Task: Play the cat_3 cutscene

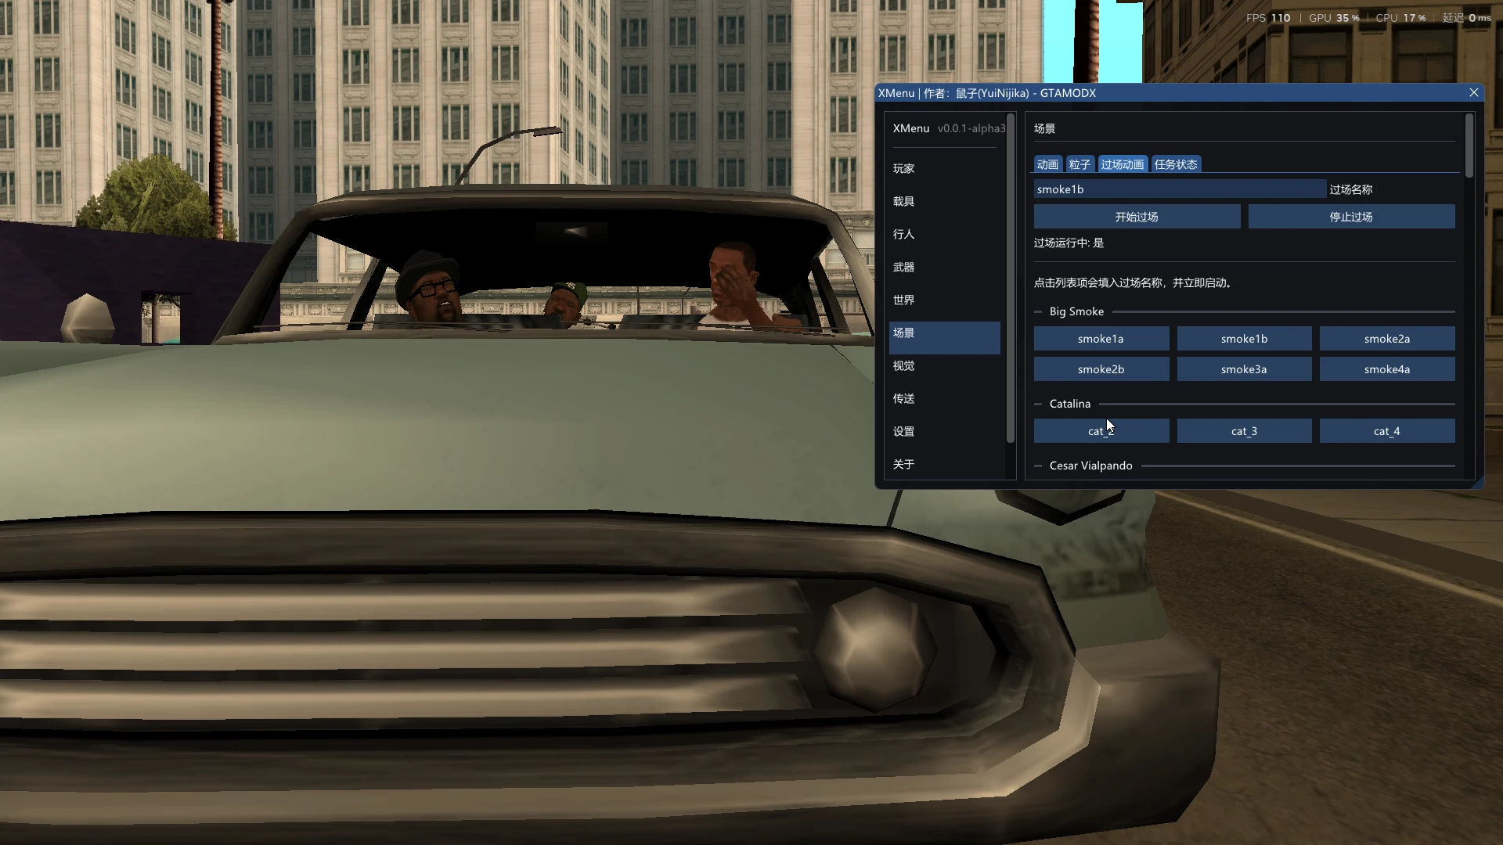Action: [1244, 431]
